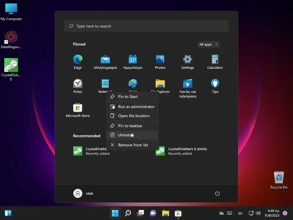Open taskbar Search magnifier

(128, 213)
